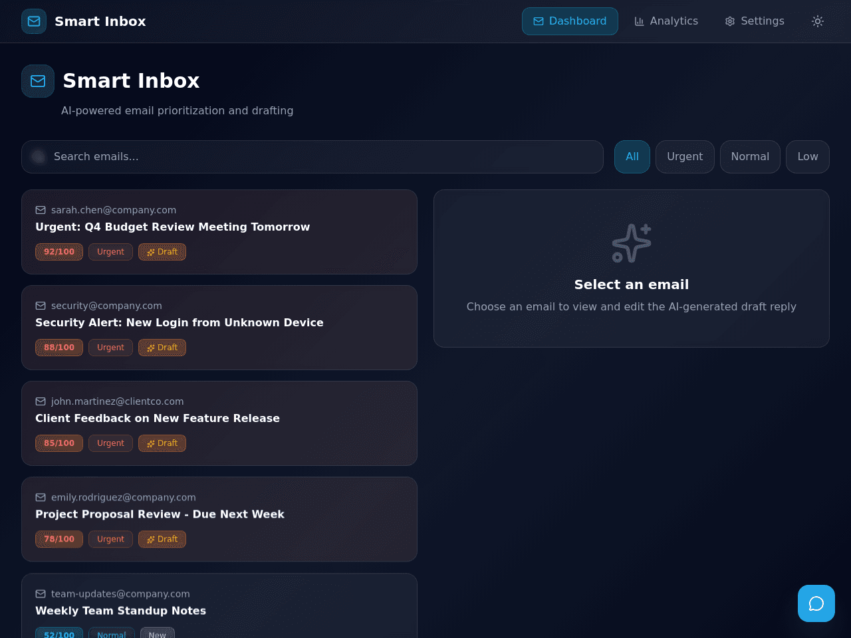Filter emails by Low priority

click(808, 157)
